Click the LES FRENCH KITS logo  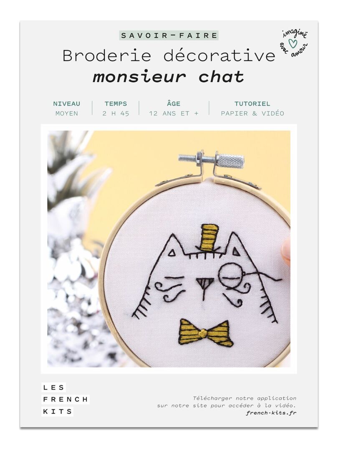pyautogui.click(x=66, y=400)
